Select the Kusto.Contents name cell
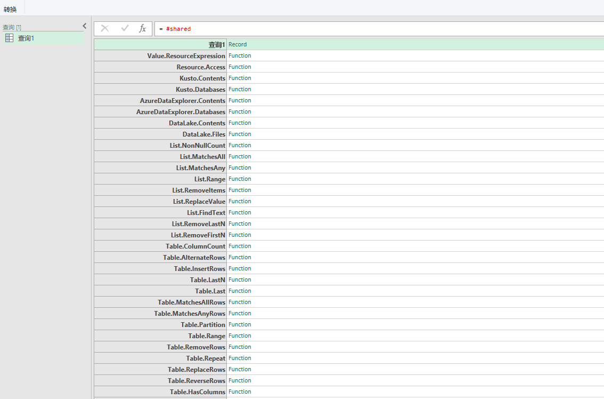This screenshot has height=399, width=604. tap(160, 78)
